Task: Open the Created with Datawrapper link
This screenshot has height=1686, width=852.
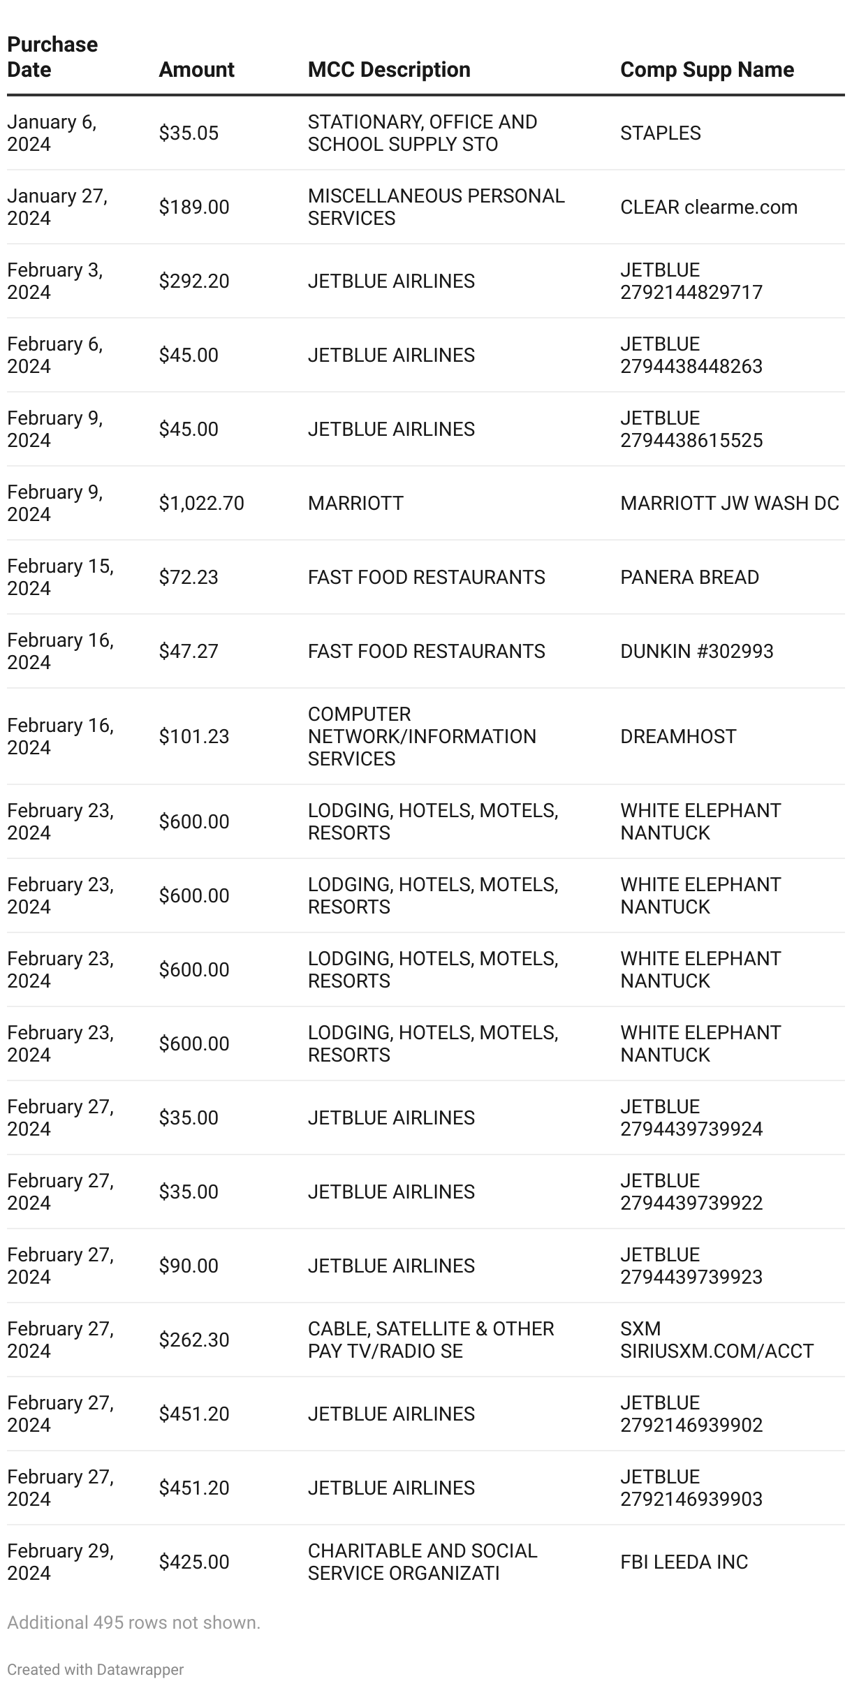Action: (x=96, y=1669)
